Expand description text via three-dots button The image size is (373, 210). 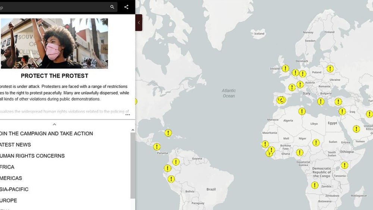coord(128,115)
